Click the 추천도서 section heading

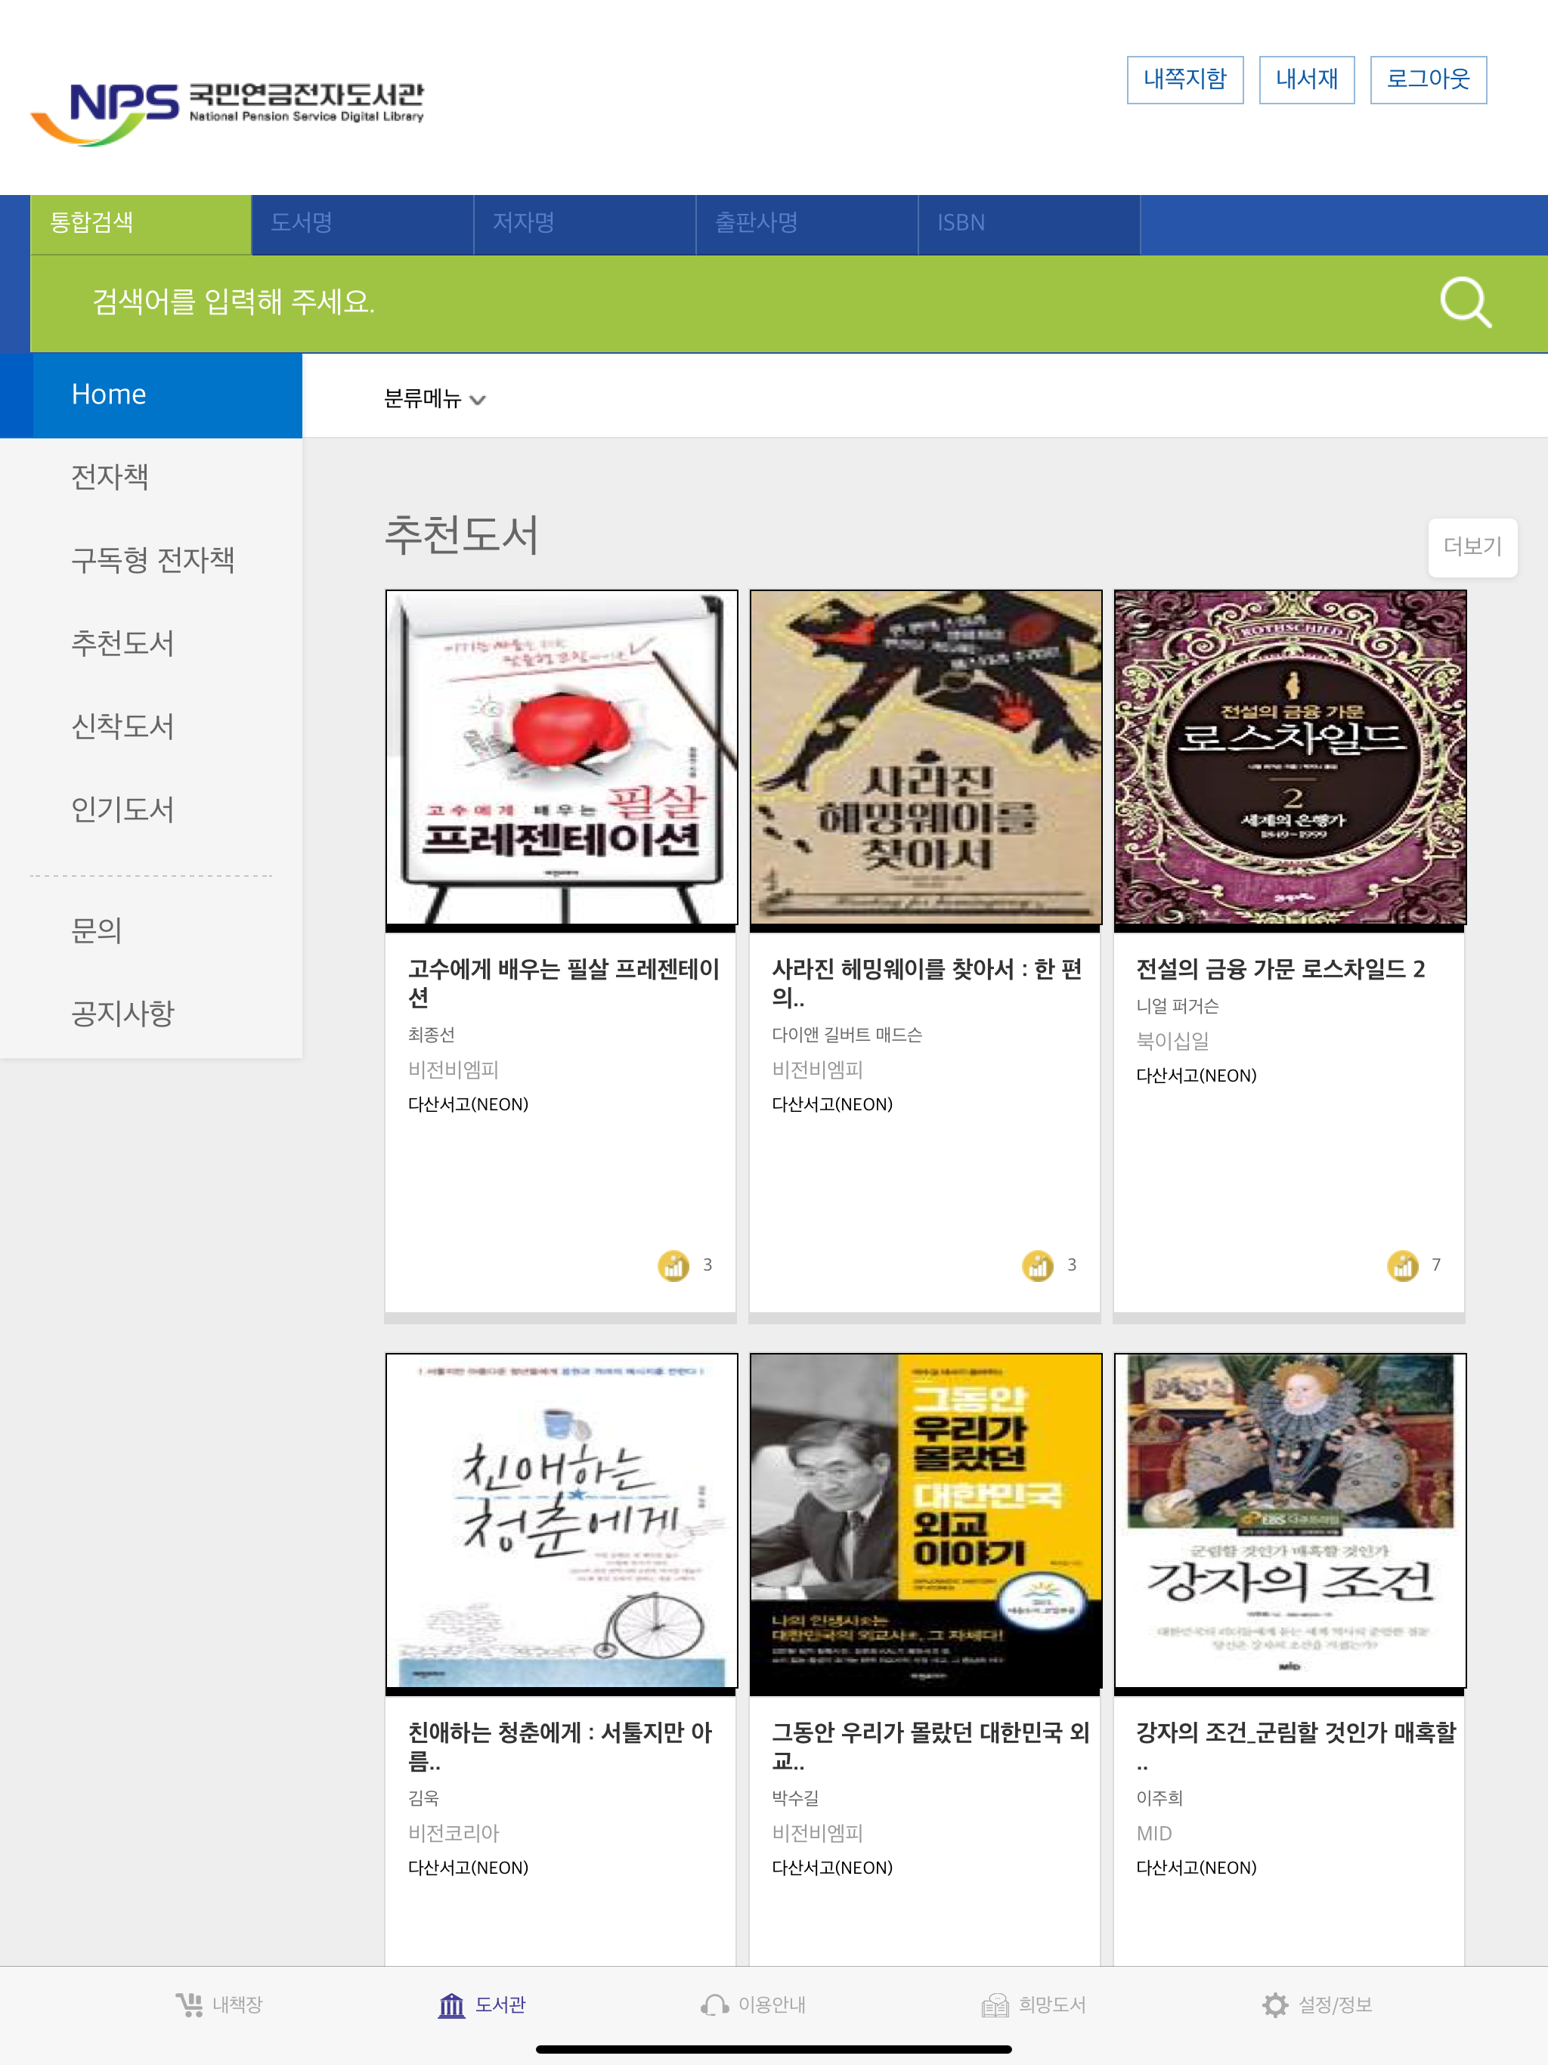(462, 536)
